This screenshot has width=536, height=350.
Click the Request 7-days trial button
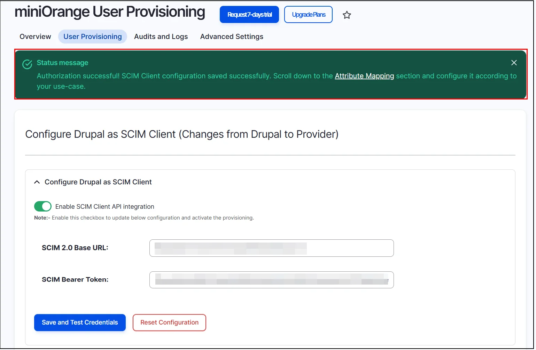[x=249, y=15]
